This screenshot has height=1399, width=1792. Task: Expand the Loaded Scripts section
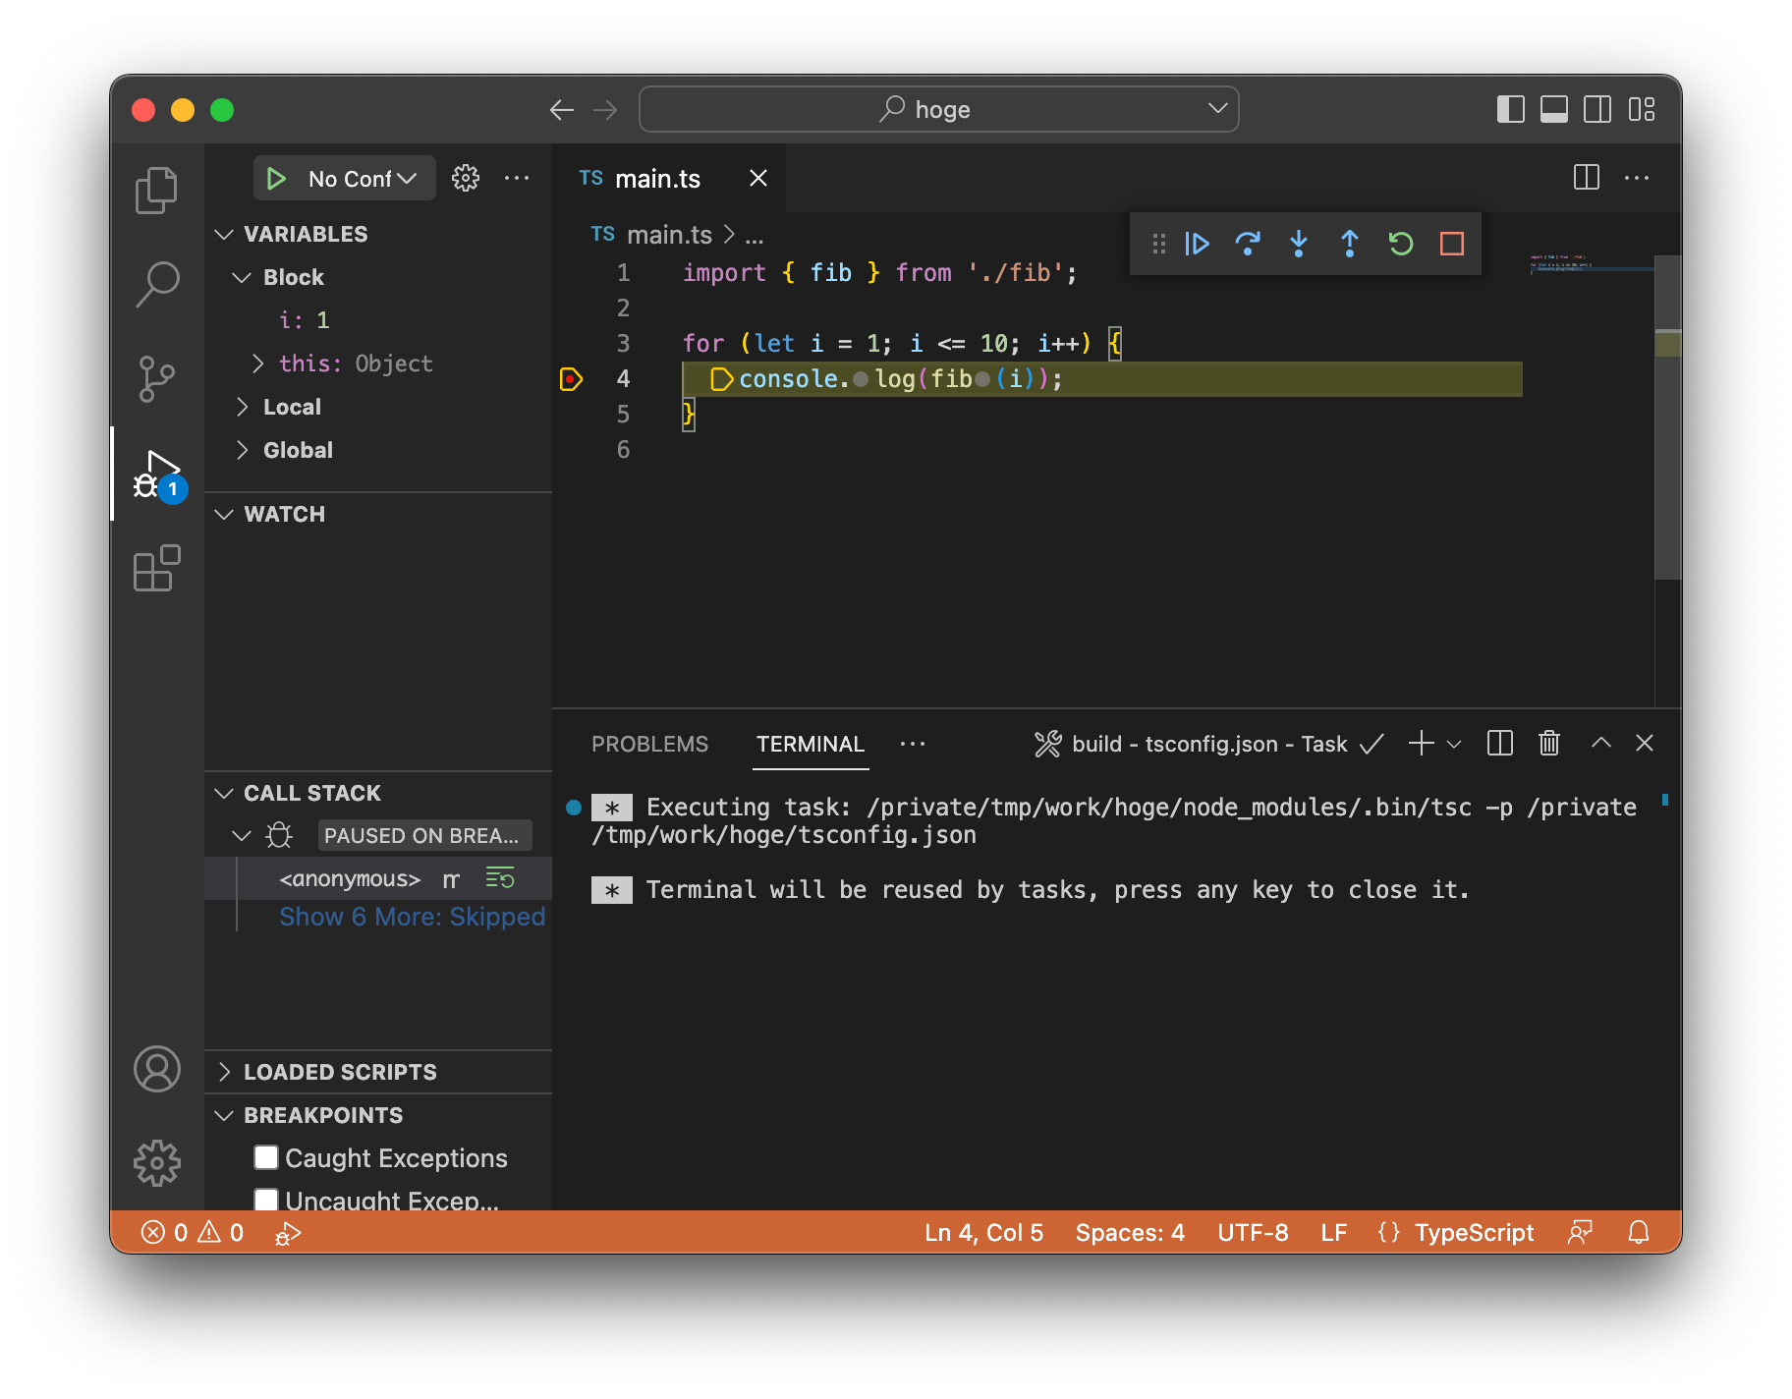coord(340,1072)
